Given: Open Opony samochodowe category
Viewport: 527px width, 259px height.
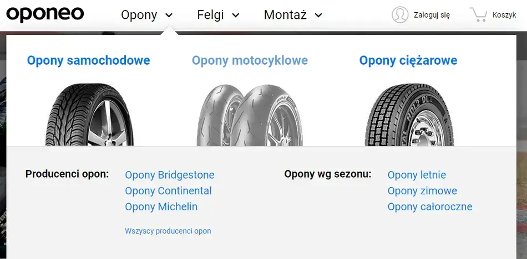Looking at the screenshot, I should pyautogui.click(x=88, y=60).
